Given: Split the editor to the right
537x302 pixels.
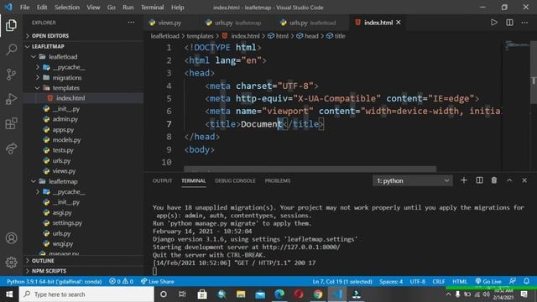Looking at the screenshot, I should pos(509,23).
